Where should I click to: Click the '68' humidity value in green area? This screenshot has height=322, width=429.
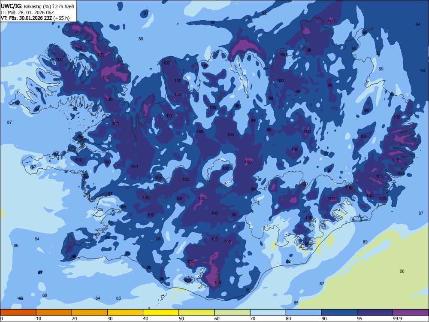click(402, 271)
